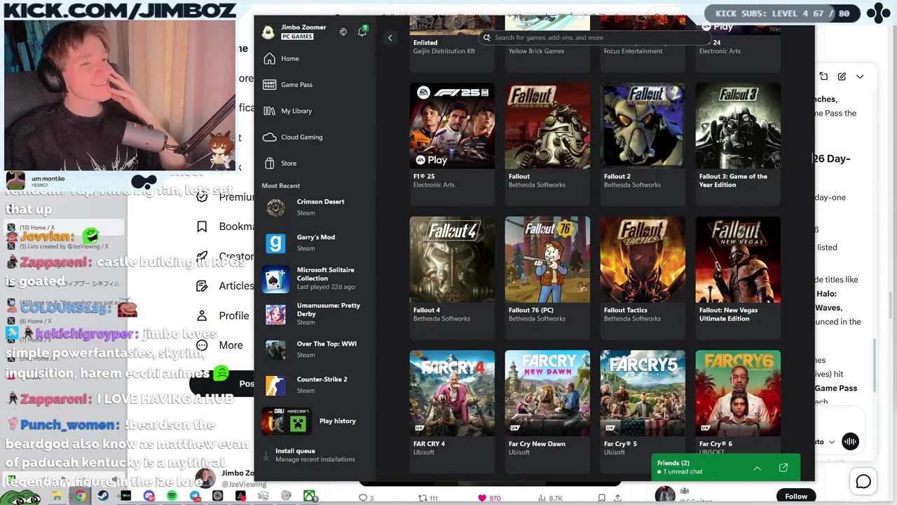Open the Install queue
897x505 pixels.
point(315,455)
